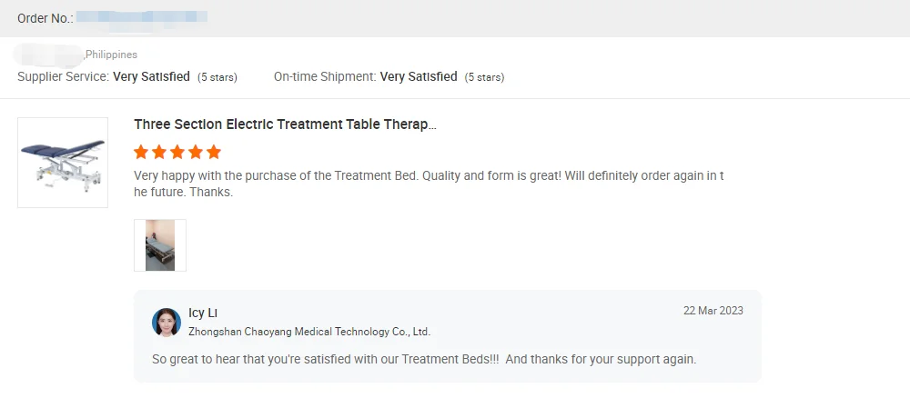The width and height of the screenshot is (910, 398).
Task: Click the customer's review comment text
Action: [x=428, y=184]
